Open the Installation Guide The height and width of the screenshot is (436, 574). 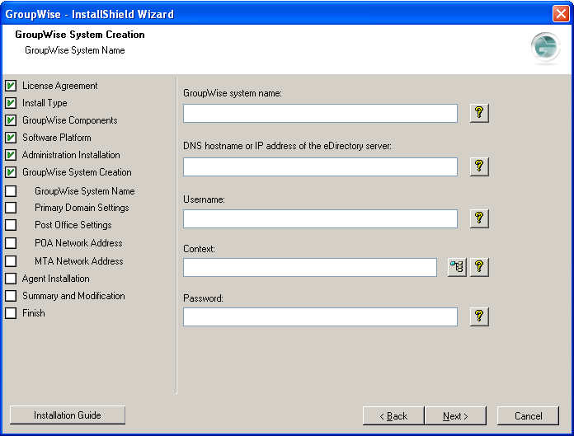coord(68,415)
